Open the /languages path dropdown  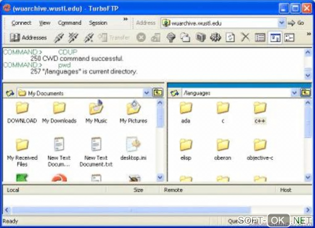pos(294,93)
